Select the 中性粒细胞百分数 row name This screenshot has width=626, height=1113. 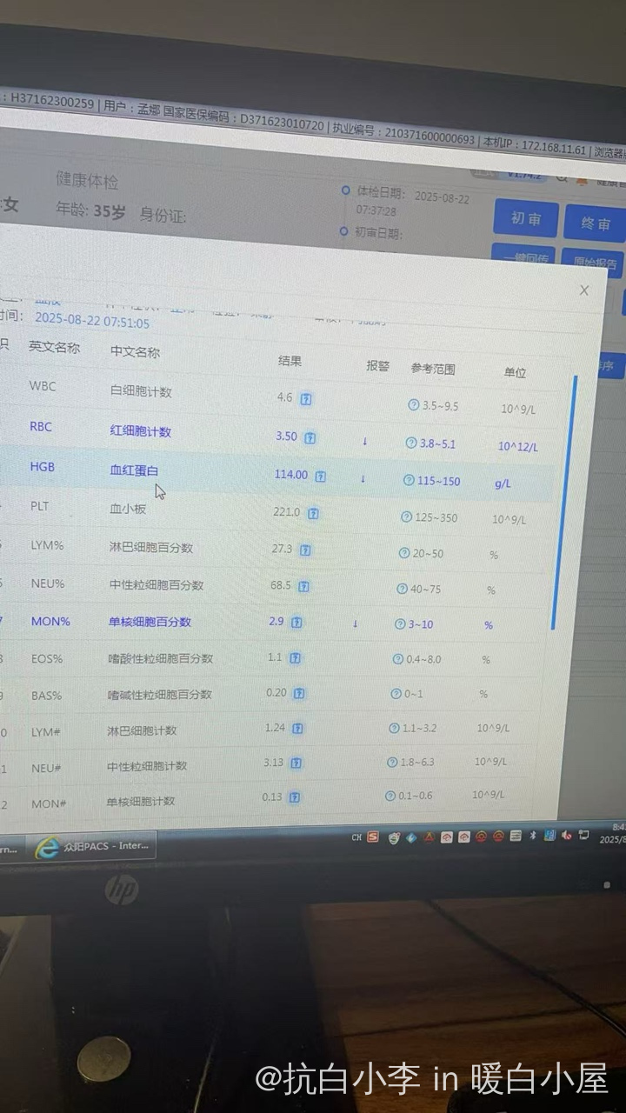[156, 585]
